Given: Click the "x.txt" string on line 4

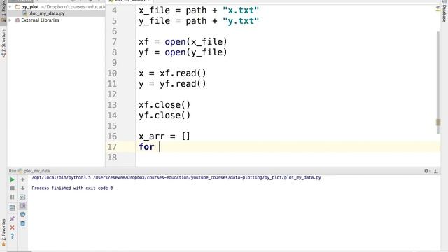Looking at the screenshot, I should coord(241,10).
